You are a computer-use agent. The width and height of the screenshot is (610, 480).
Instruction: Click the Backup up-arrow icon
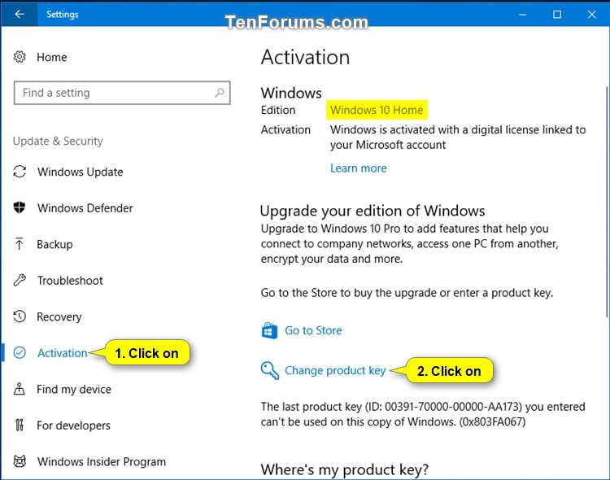tap(20, 244)
